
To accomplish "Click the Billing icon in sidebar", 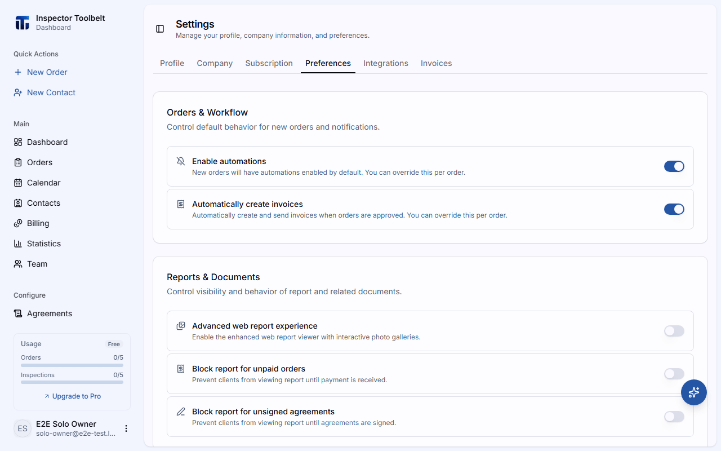I will 18,223.
